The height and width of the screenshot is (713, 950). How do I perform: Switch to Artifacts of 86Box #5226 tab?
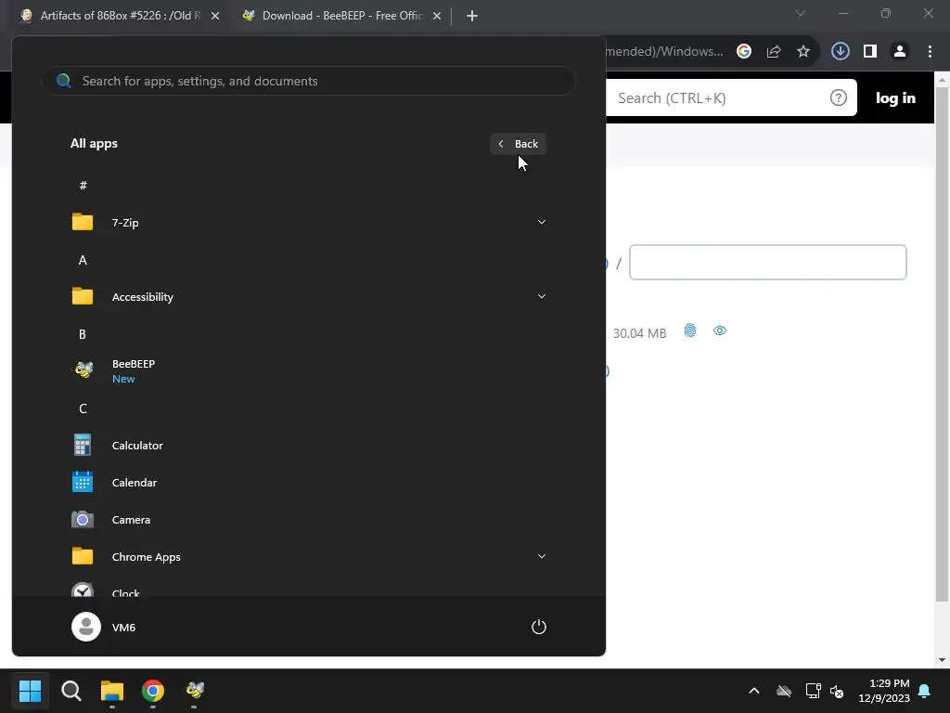(x=120, y=16)
